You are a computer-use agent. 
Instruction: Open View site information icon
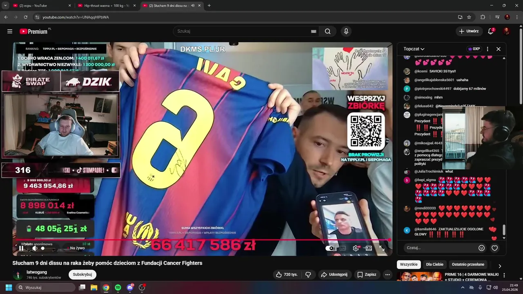click(37, 17)
